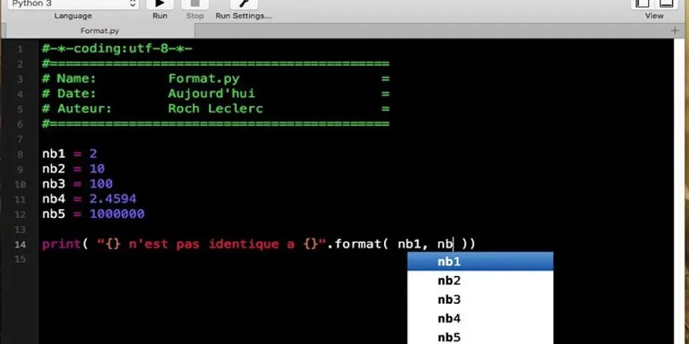The image size is (689, 344).
Task: Open Python 3 language dropdown
Action: tap(73, 4)
